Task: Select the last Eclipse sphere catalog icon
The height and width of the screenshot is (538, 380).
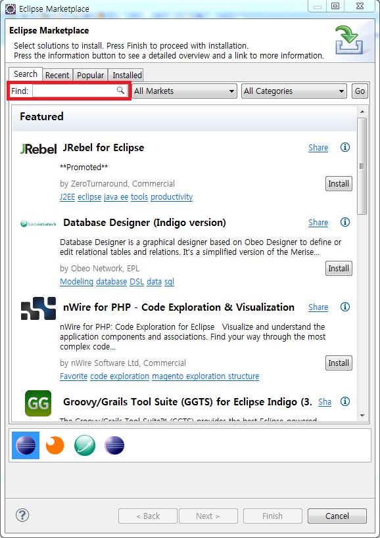Action: [x=114, y=445]
